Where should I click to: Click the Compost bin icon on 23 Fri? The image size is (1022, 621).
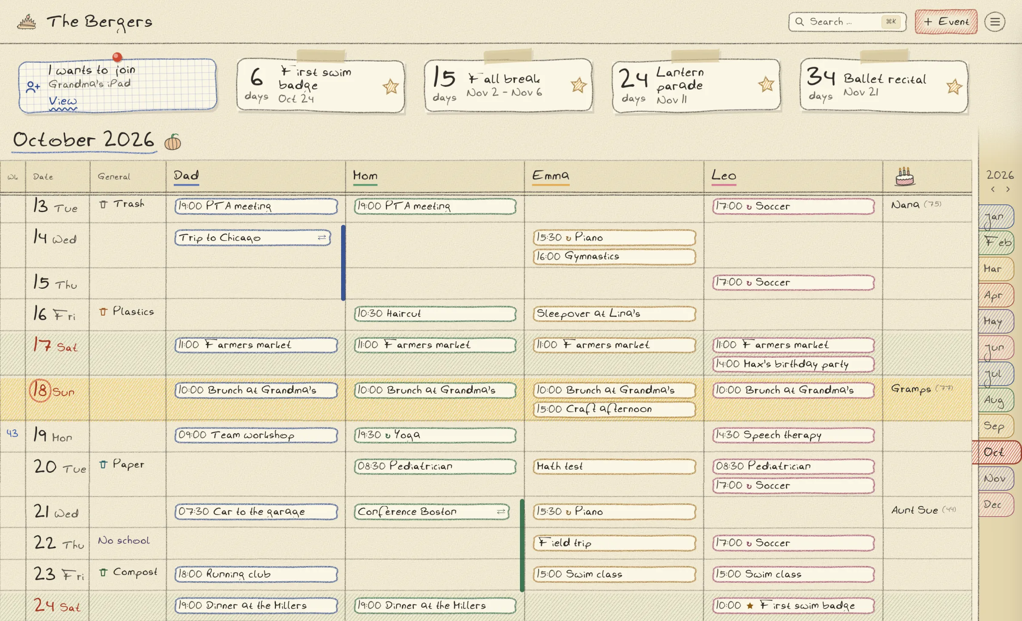[x=103, y=572]
